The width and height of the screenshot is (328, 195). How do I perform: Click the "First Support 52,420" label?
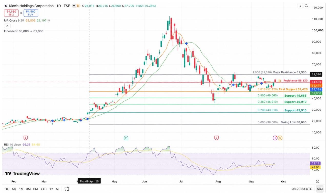(293, 89)
